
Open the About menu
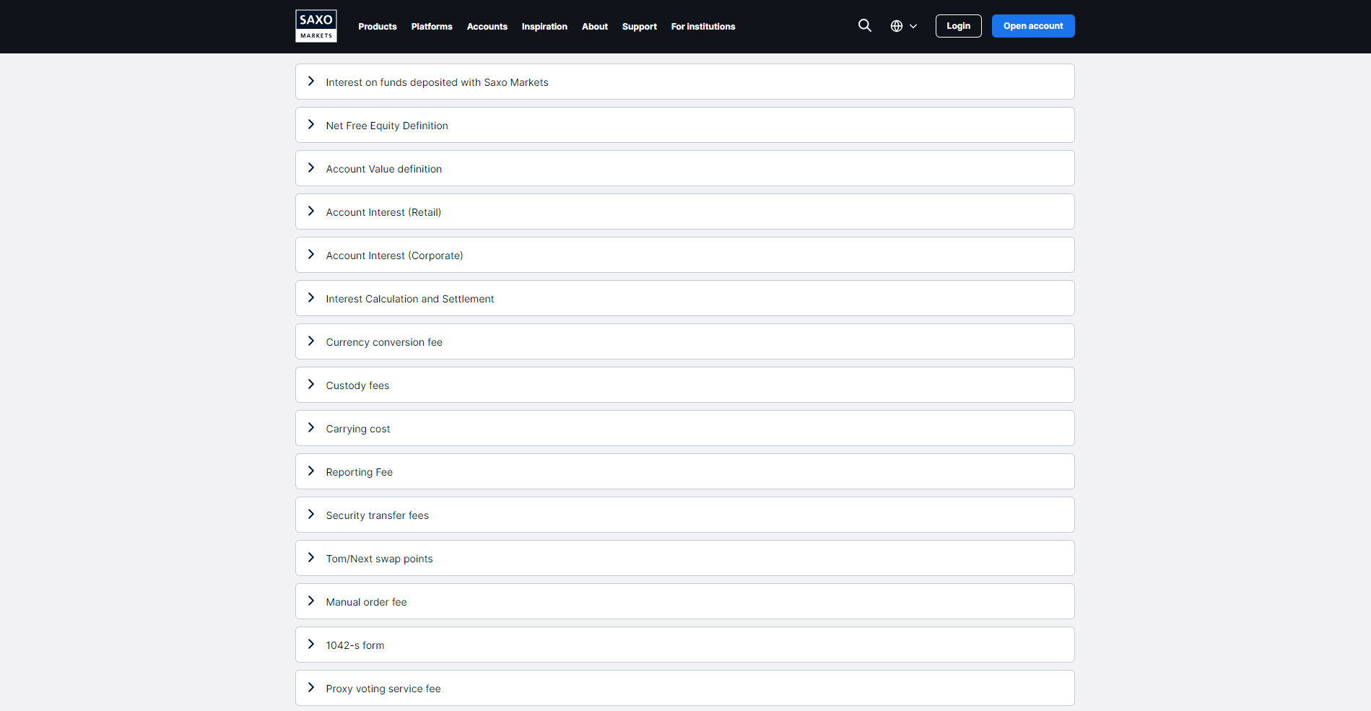595,27
